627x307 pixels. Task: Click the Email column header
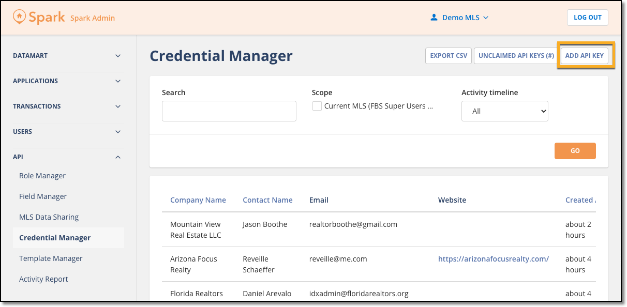coord(319,200)
